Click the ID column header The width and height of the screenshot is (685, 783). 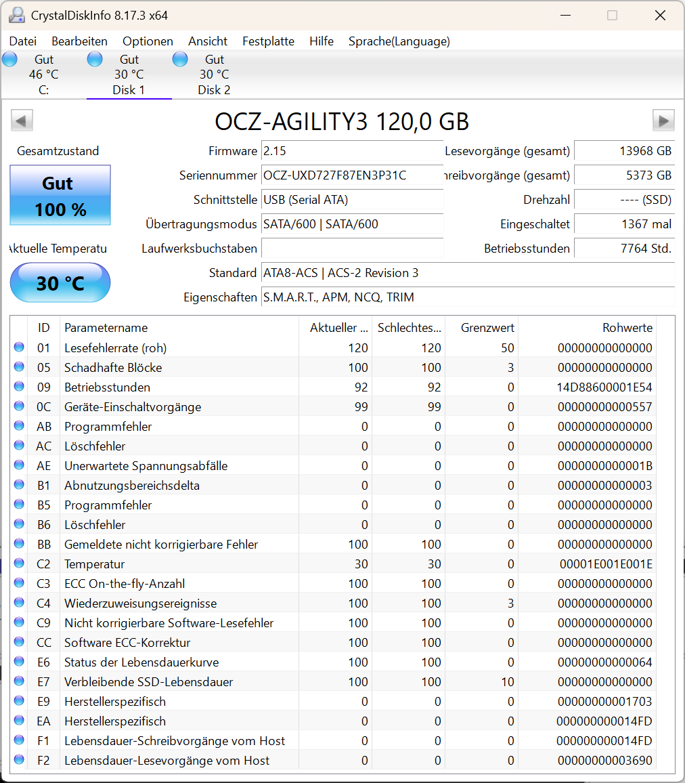43,328
